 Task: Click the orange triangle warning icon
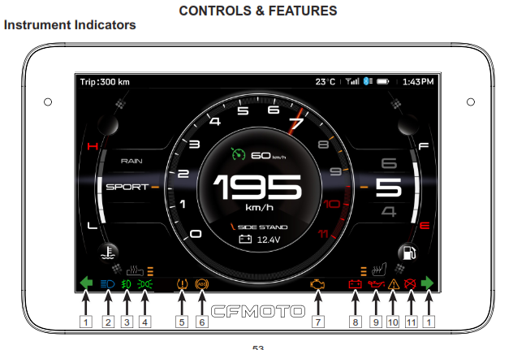click(x=393, y=284)
